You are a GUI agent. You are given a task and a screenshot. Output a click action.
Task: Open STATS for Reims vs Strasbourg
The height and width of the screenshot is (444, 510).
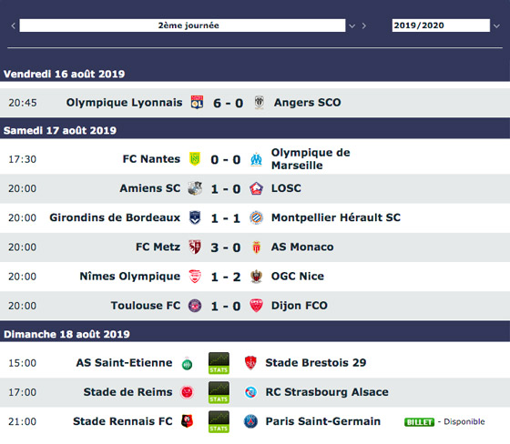[x=219, y=392]
